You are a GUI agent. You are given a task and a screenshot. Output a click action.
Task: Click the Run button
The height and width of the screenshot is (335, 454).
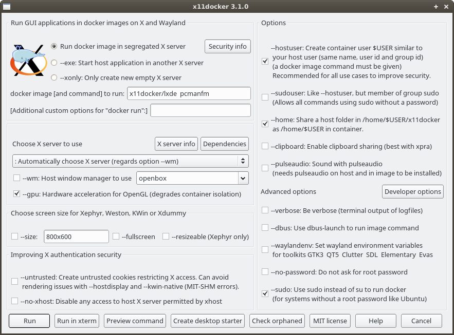tap(29, 321)
